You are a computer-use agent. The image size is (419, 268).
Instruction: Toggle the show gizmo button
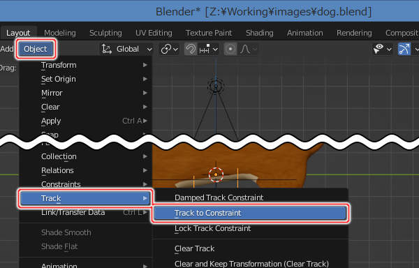[404, 49]
